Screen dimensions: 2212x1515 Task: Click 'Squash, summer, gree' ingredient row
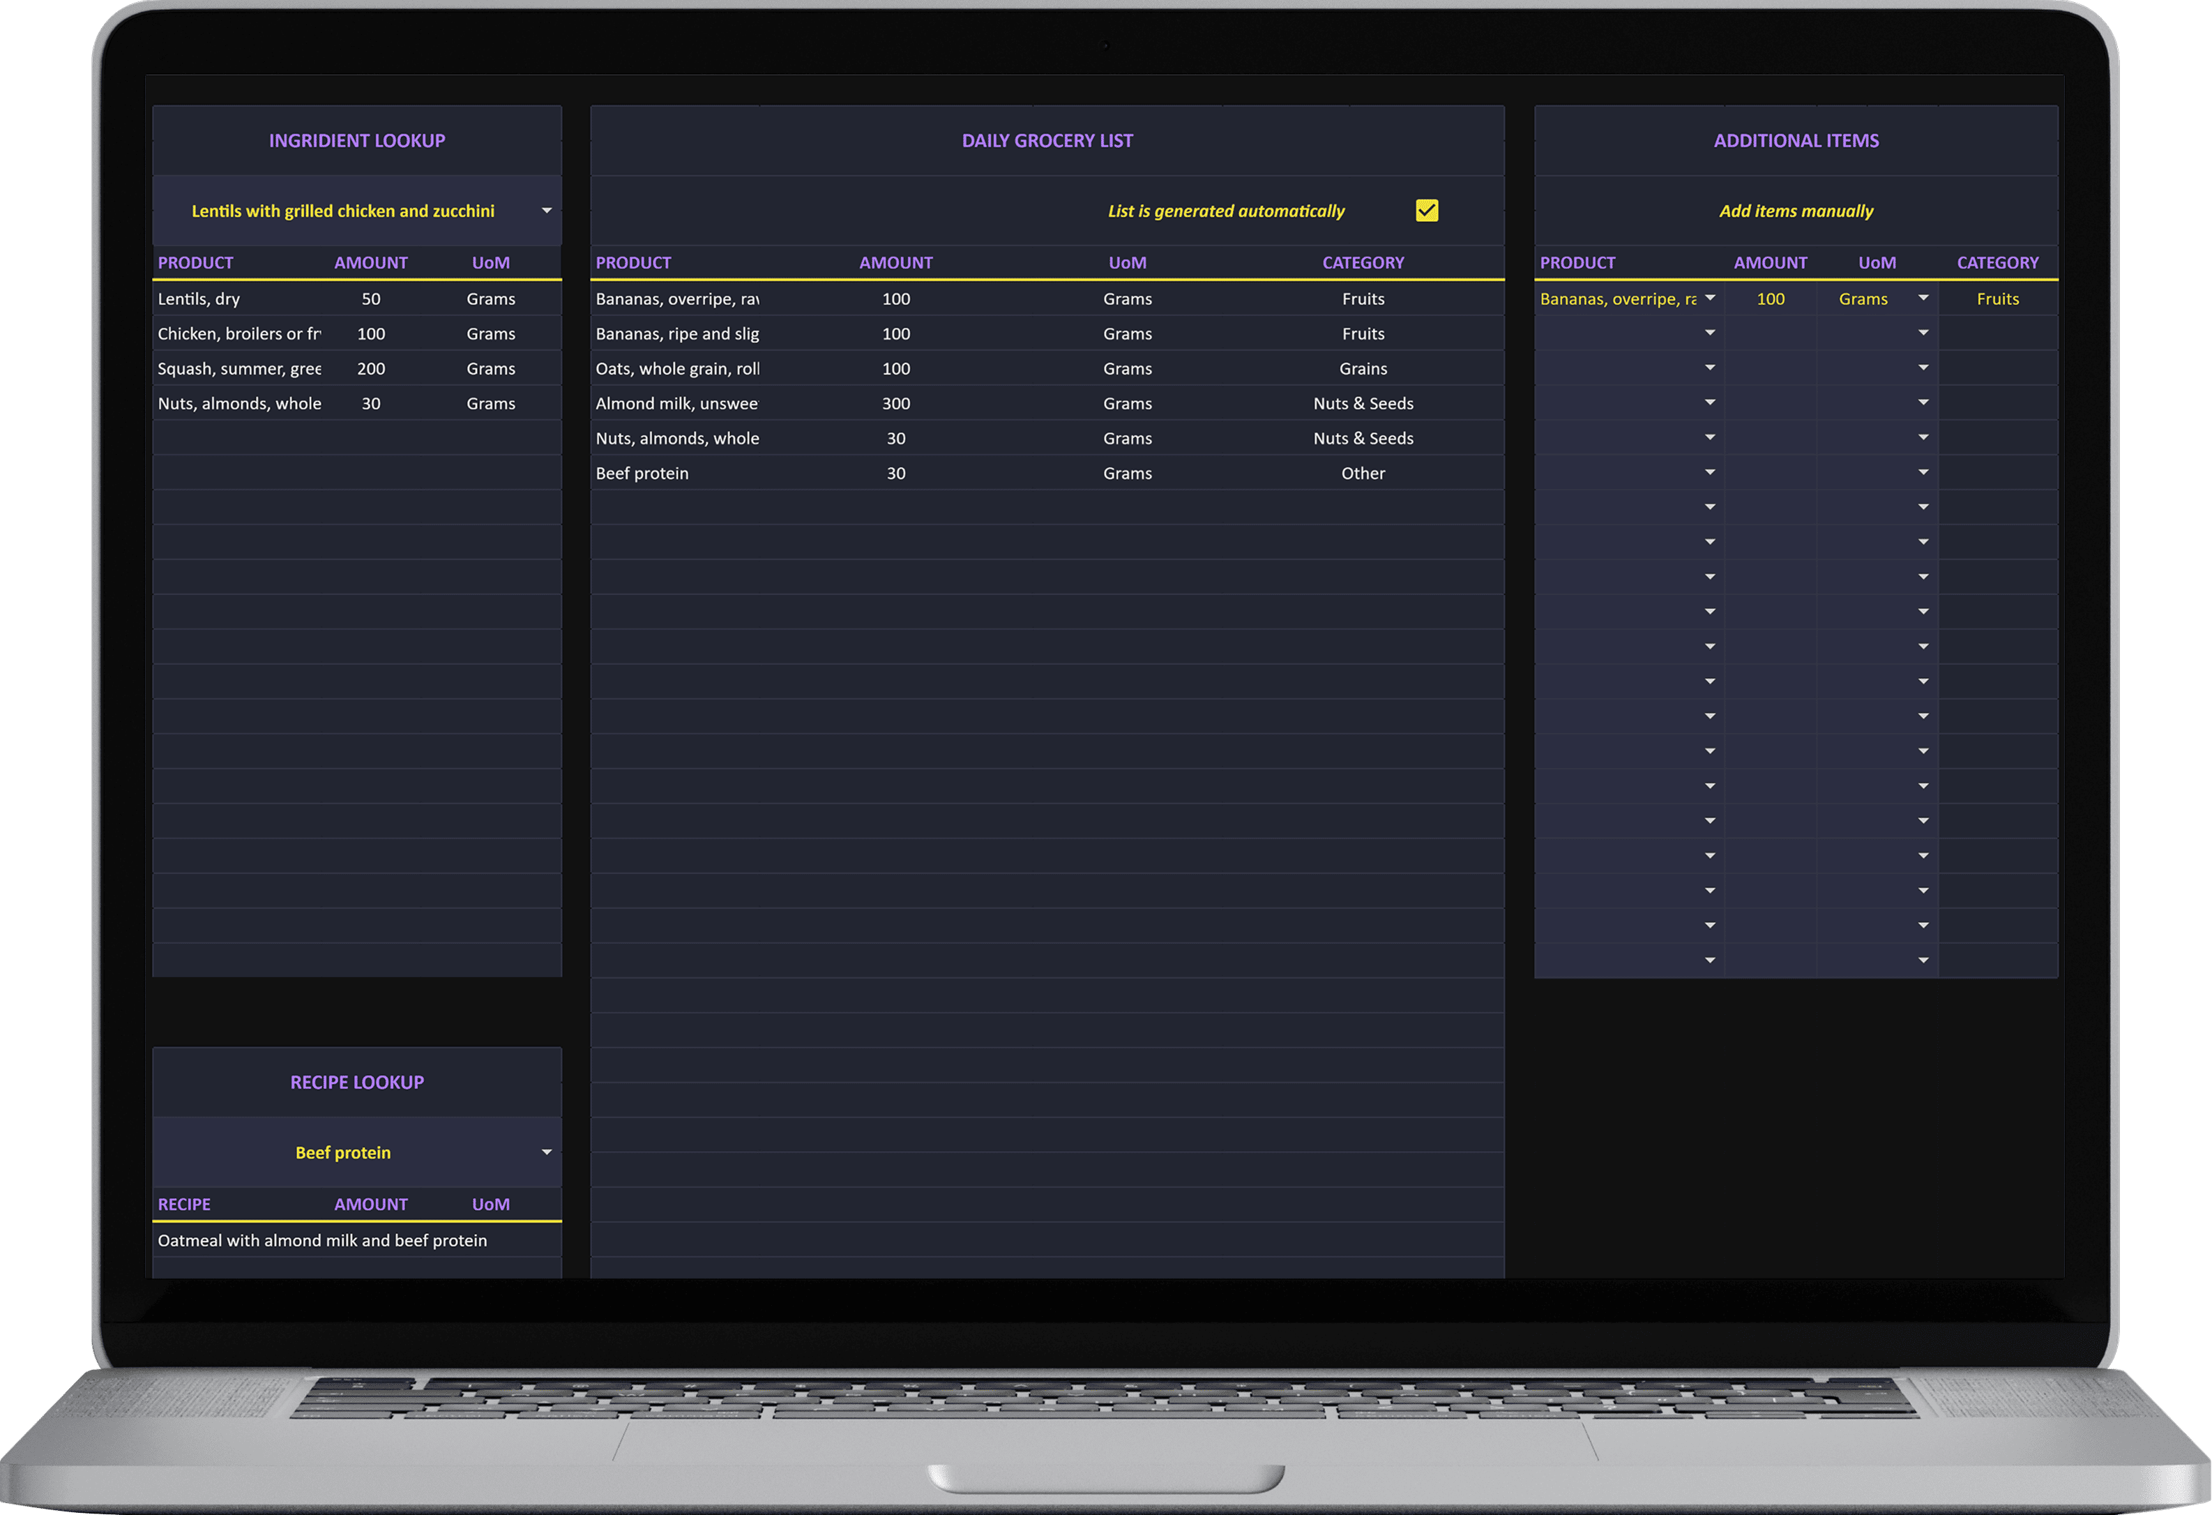239,368
